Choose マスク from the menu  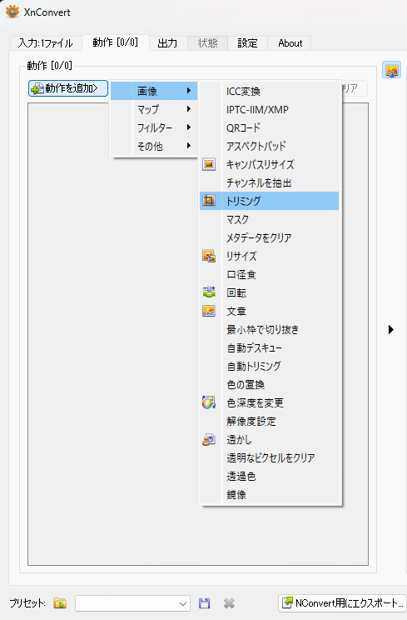tap(269, 219)
